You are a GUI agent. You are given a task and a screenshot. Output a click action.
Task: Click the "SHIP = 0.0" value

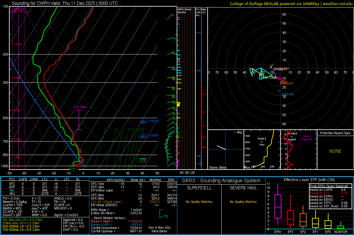70,230
